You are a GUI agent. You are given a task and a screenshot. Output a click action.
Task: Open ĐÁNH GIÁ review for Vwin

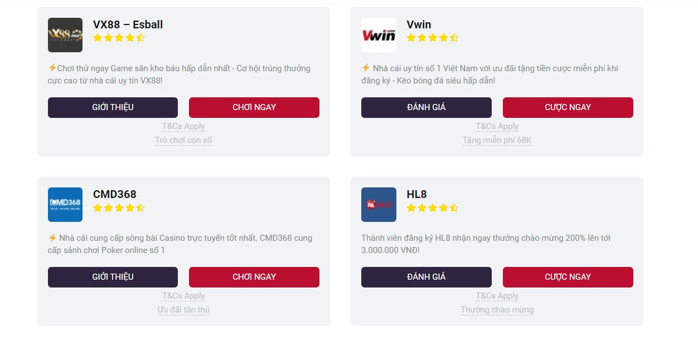(426, 107)
